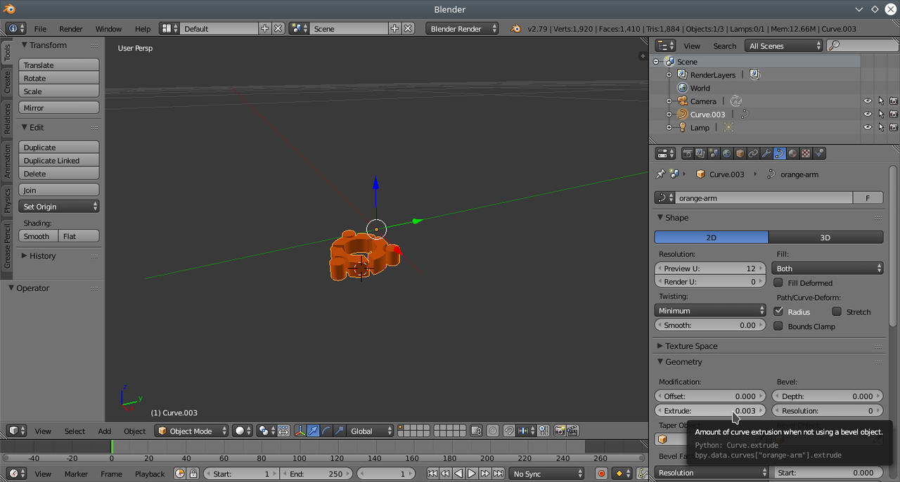Click the lock icon in timeline header
Image resolution: width=900 pixels, height=482 pixels.
[193, 474]
